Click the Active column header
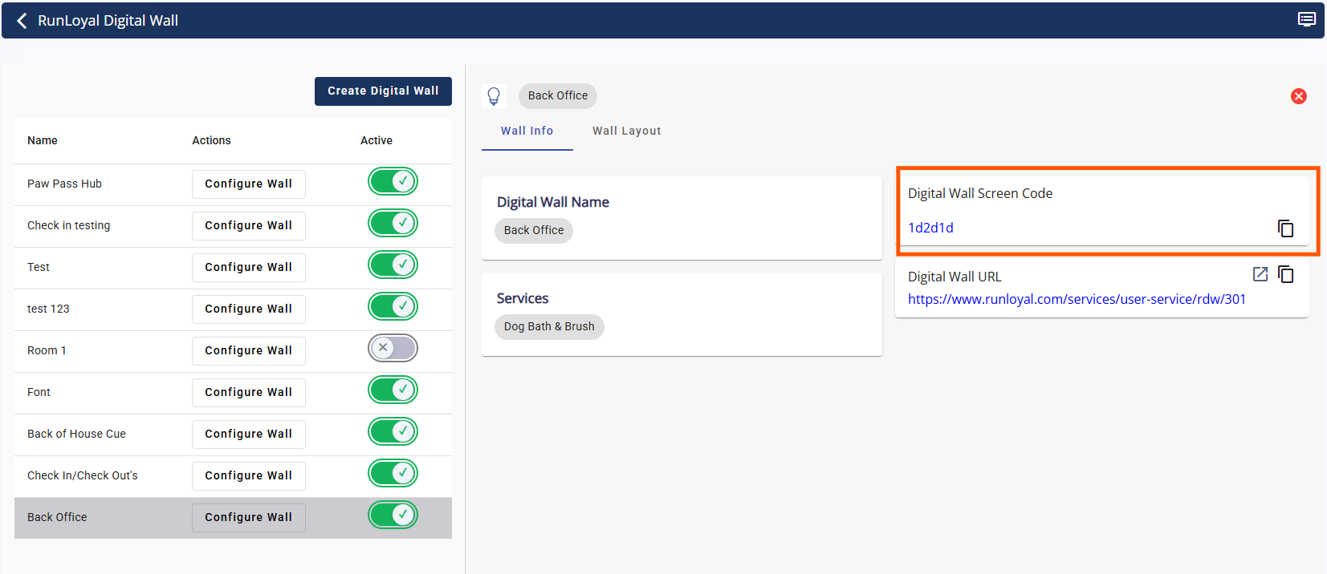 pyautogui.click(x=377, y=140)
